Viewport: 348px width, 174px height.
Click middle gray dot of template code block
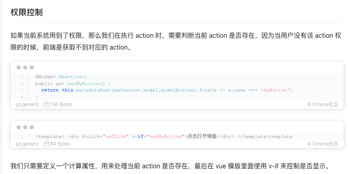tap(25, 127)
